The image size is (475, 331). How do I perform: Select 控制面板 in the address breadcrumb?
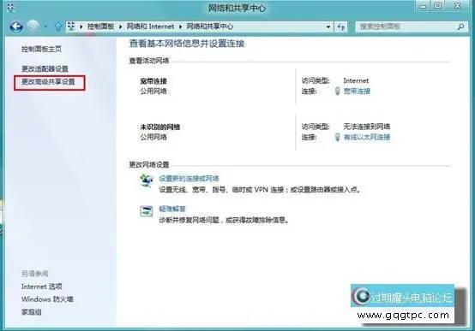pos(100,27)
